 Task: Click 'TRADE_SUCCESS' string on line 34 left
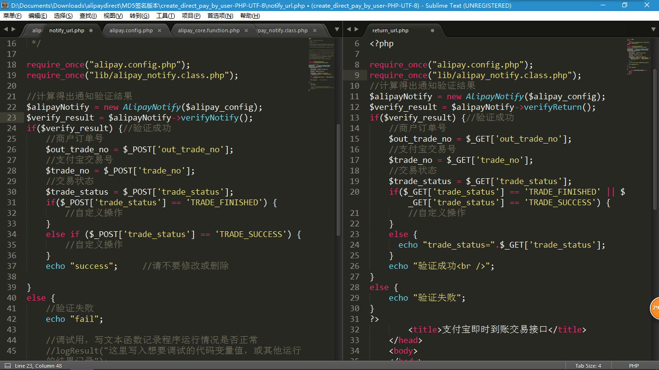click(x=253, y=234)
